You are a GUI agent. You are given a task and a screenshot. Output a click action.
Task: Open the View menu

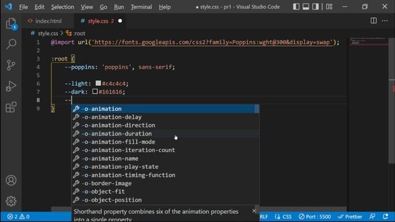[86, 7]
